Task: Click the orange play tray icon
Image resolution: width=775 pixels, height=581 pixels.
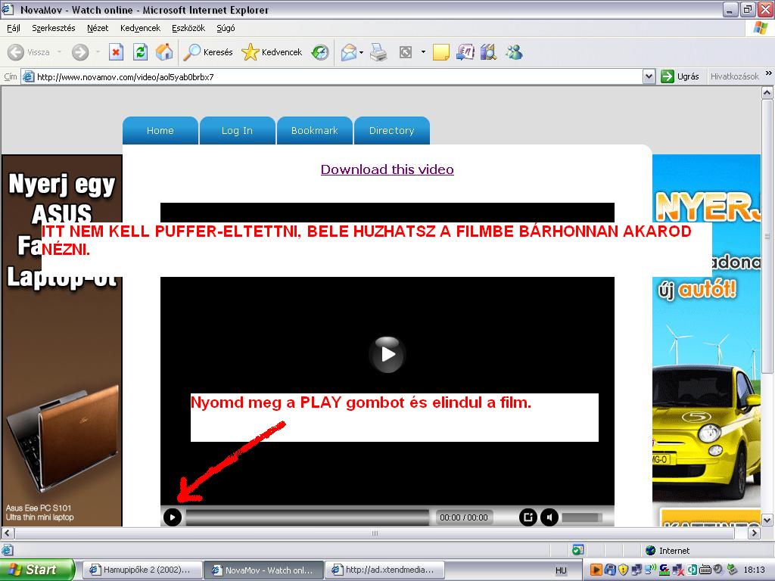Action: [x=596, y=570]
